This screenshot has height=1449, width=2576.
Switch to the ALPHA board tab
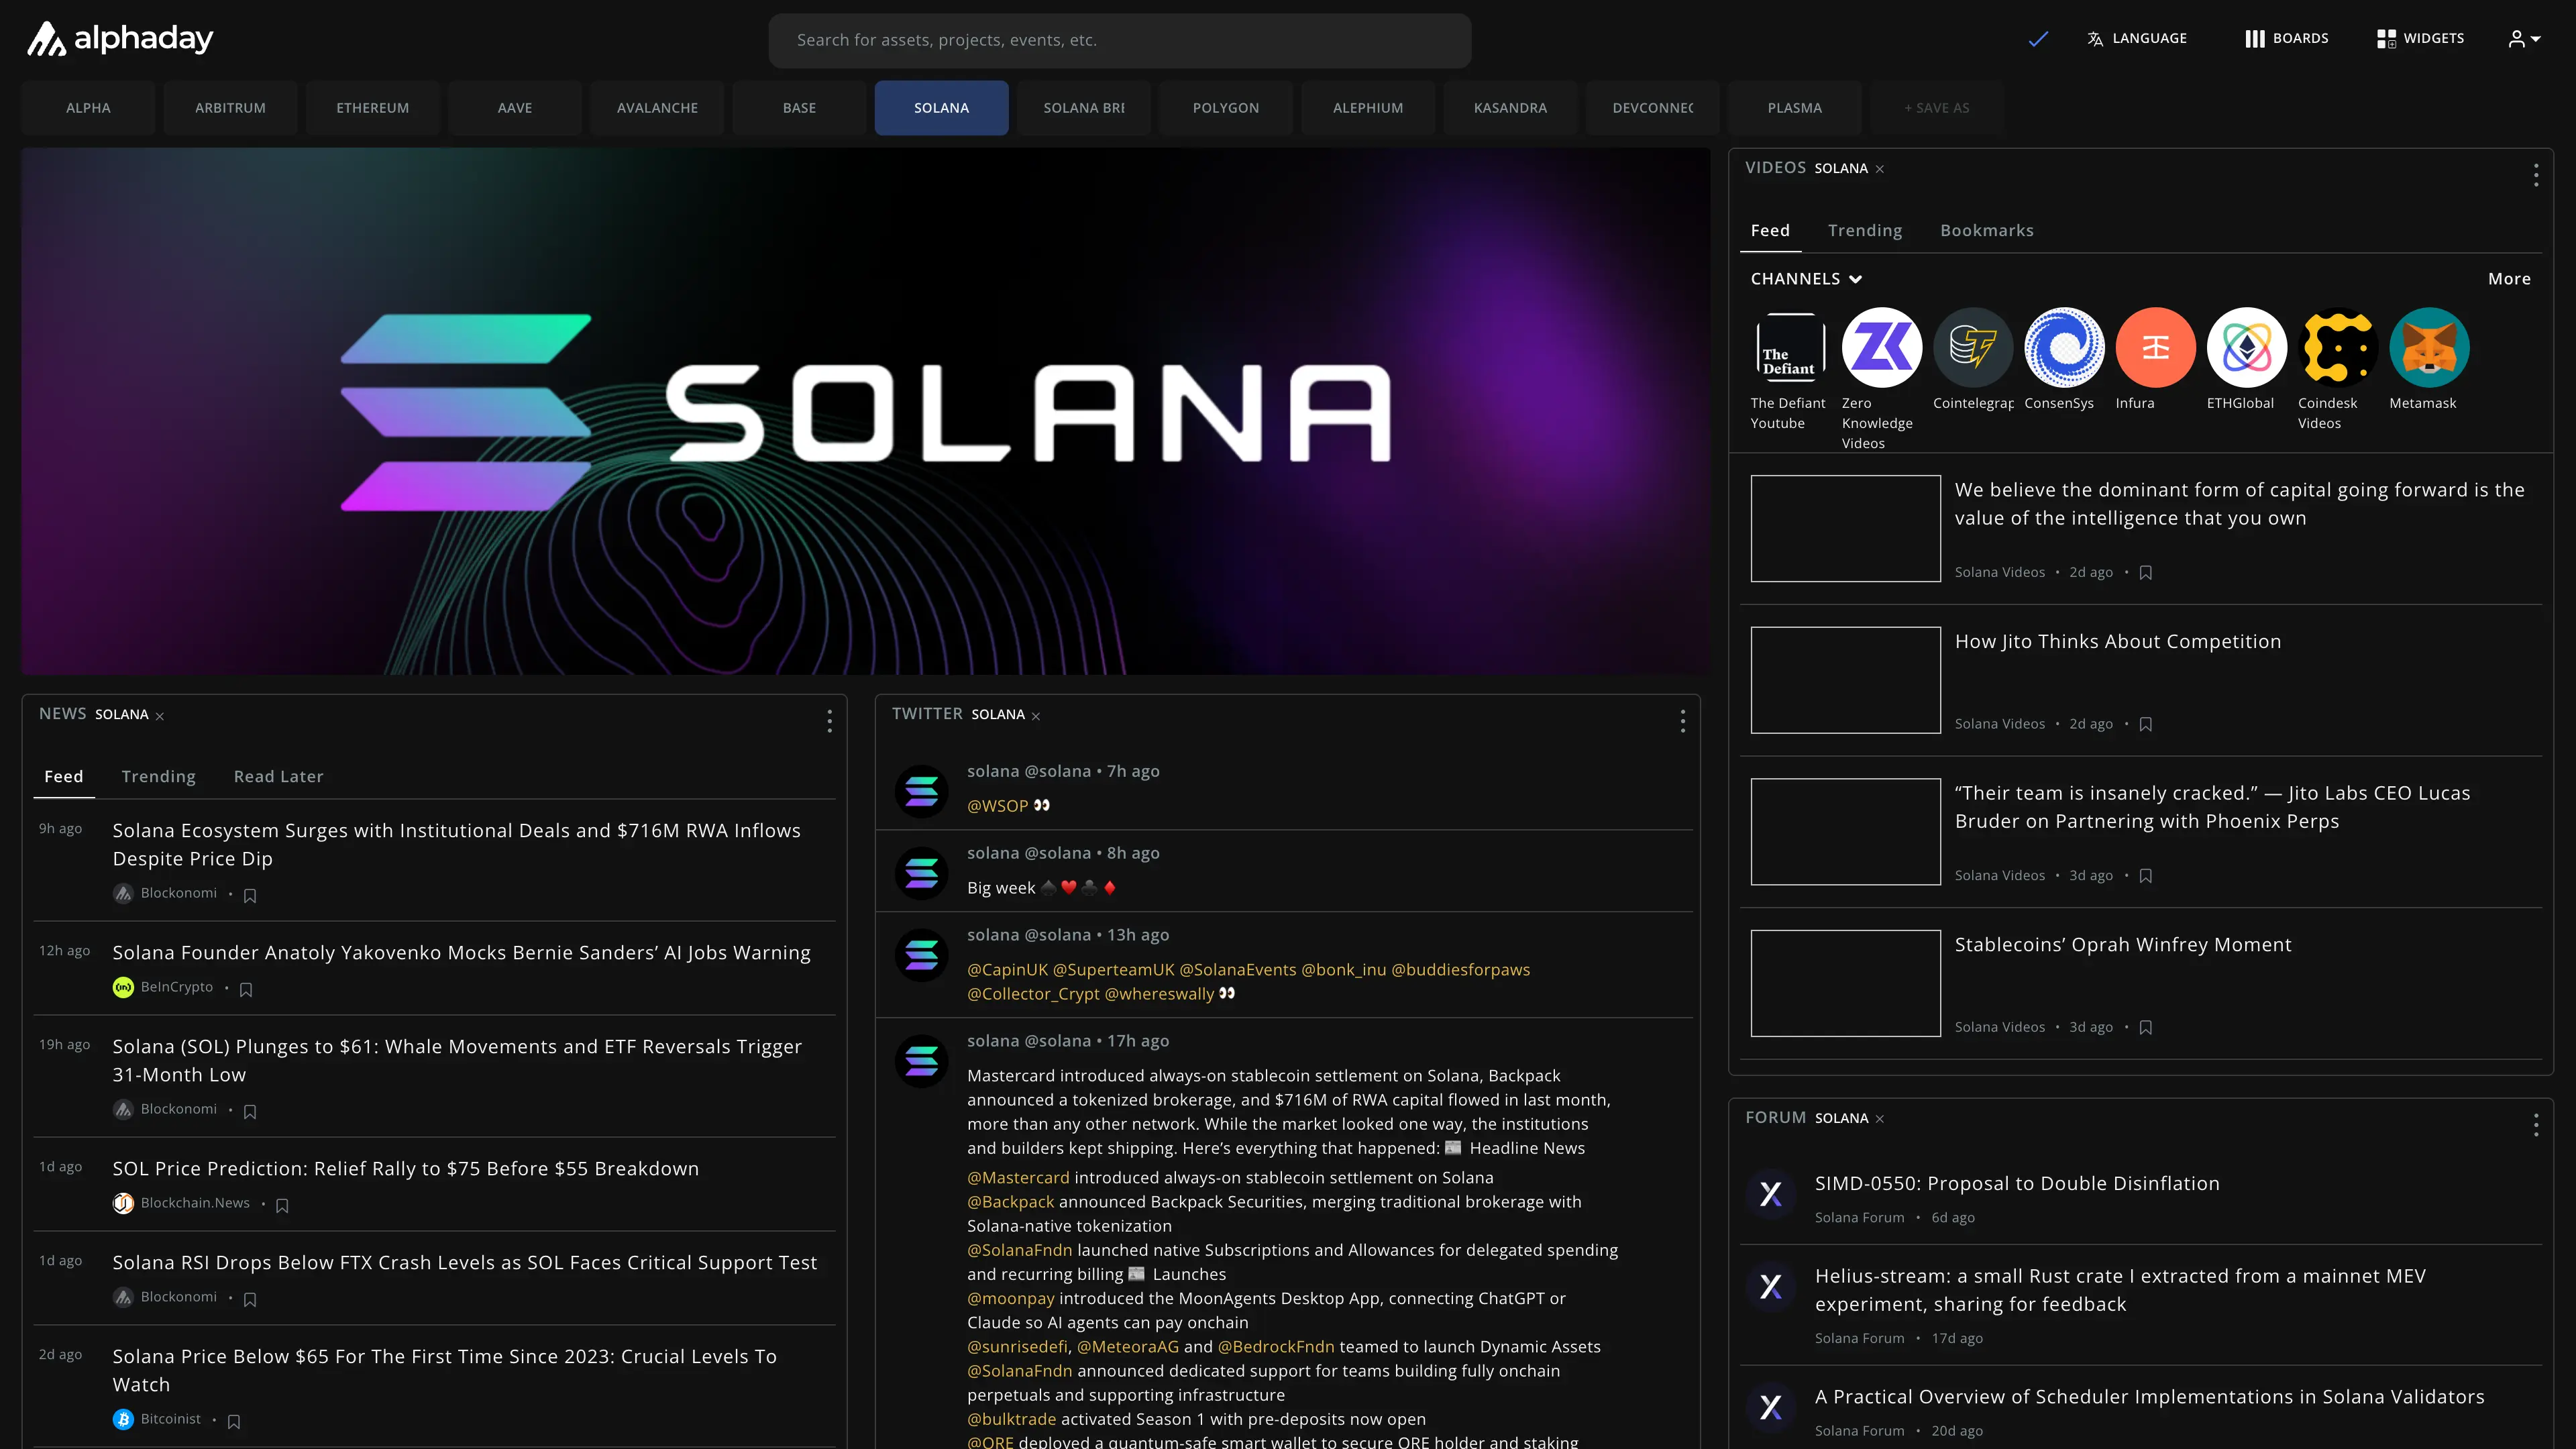click(88, 108)
